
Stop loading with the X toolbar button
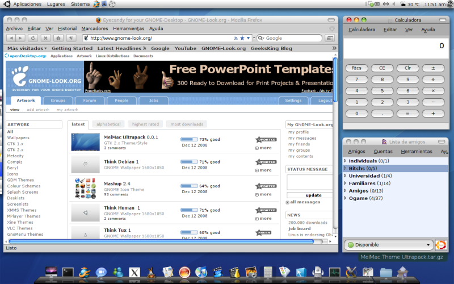tap(45, 38)
